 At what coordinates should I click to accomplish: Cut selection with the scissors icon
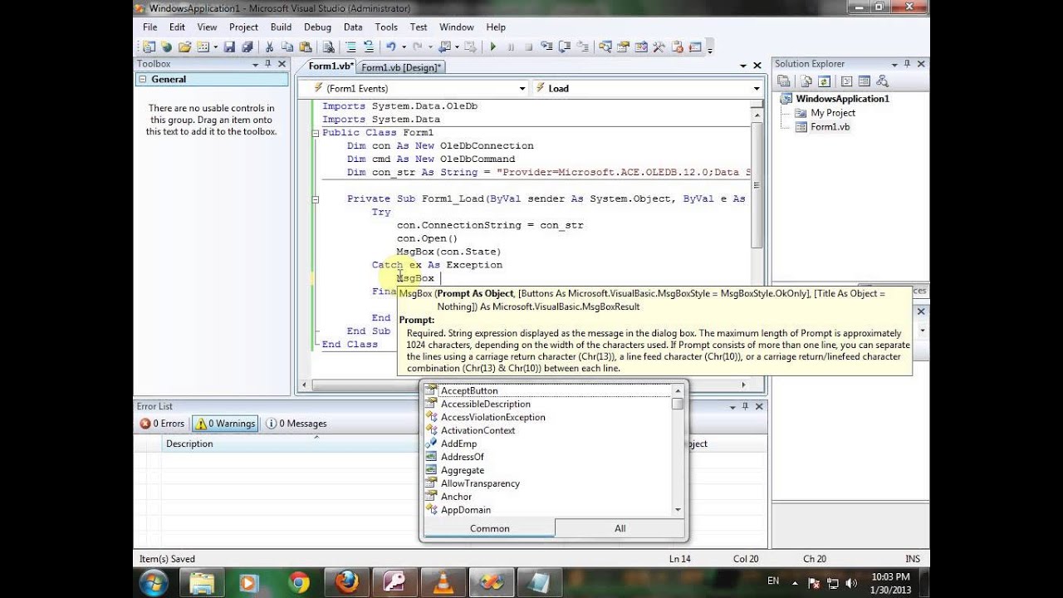point(269,47)
